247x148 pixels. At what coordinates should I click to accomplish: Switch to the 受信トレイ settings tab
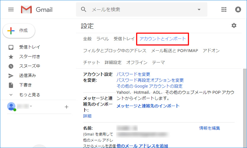point(124,39)
